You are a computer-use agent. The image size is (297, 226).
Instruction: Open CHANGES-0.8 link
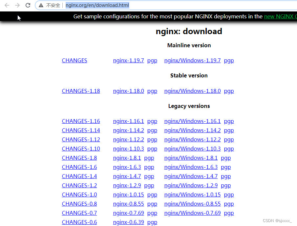point(79,204)
